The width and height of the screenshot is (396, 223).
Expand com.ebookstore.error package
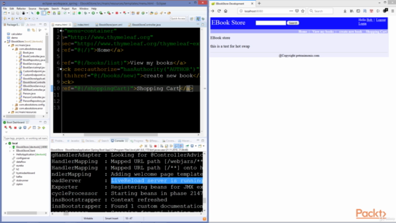click(x=13, y=108)
